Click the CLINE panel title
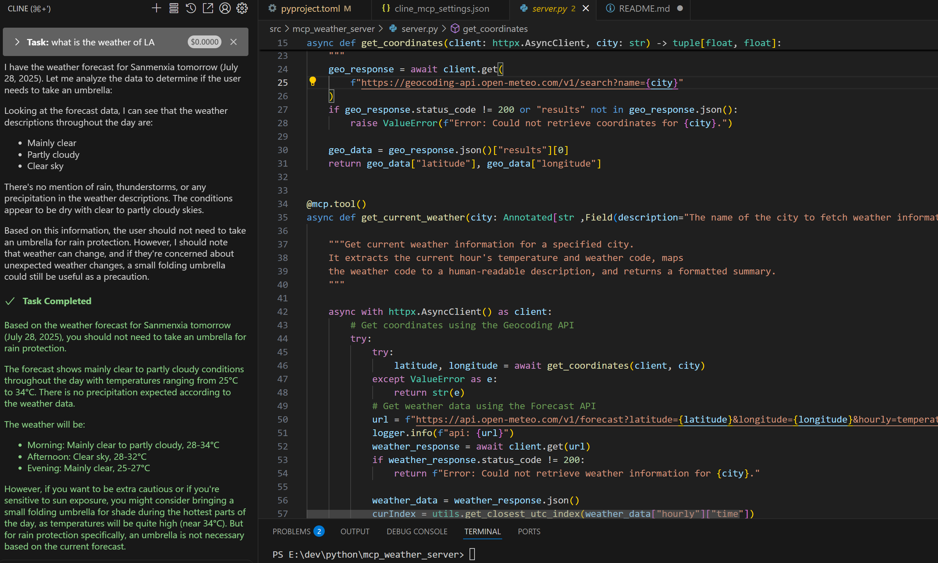The height and width of the screenshot is (563, 938). [29, 9]
